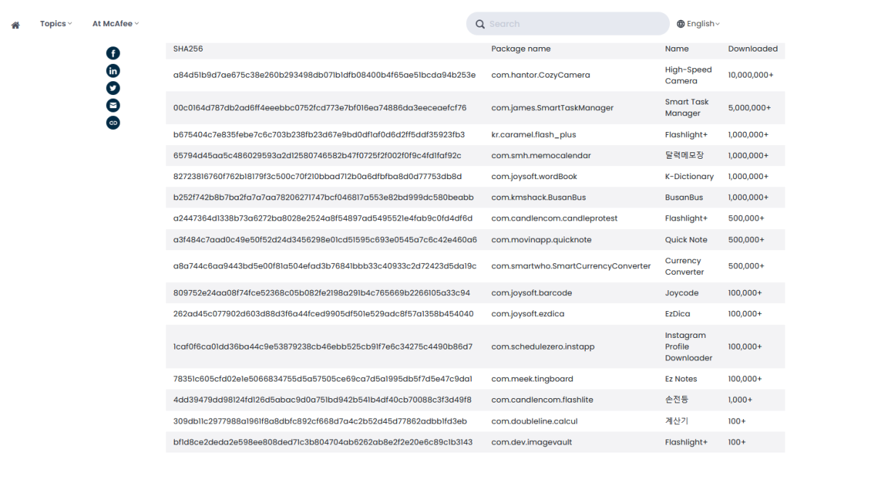The image size is (871, 483).
Task: Click the magnifying glass search icon
Action: coord(480,24)
